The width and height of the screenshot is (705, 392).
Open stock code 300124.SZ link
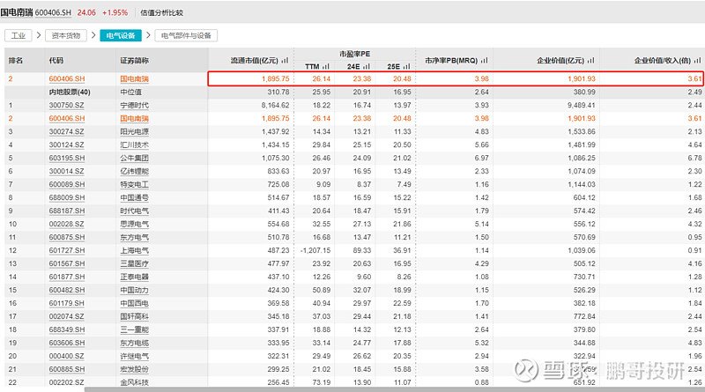tap(67, 144)
